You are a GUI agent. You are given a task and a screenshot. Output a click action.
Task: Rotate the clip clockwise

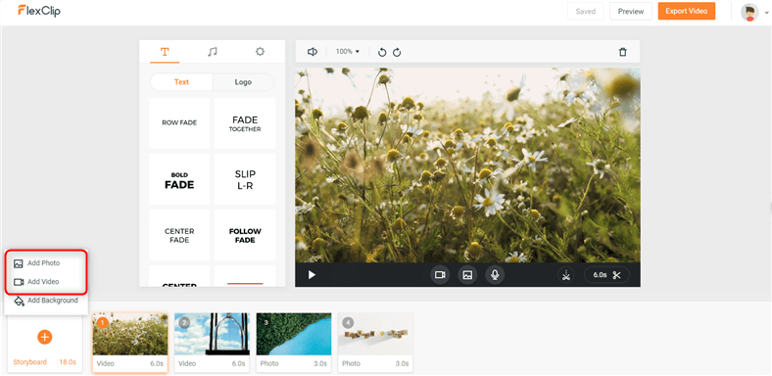pyautogui.click(x=397, y=52)
